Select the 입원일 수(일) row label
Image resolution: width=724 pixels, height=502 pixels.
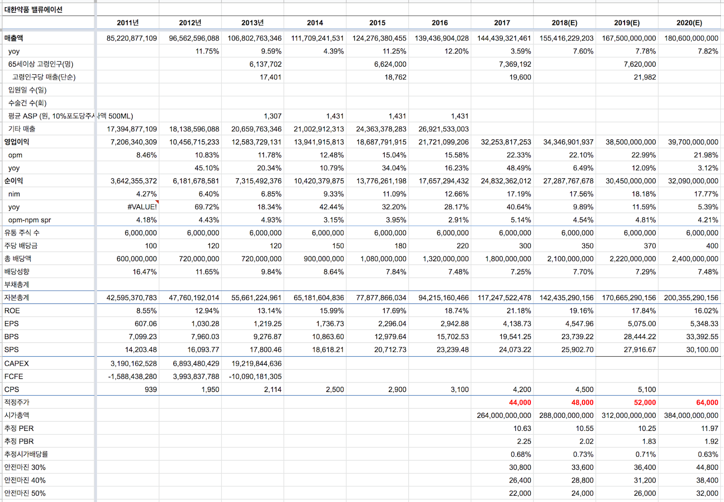[x=27, y=90]
